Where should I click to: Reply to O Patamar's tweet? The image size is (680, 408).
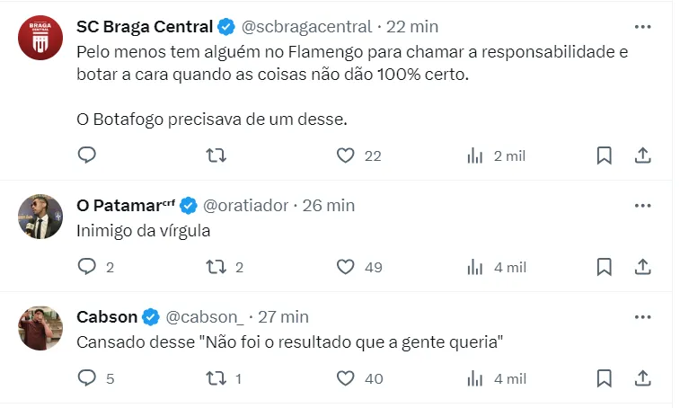click(x=87, y=267)
